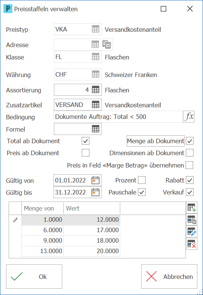Open Zusatzartikel lookup table icon
Viewport: 203px width, 295px height.
[96, 105]
